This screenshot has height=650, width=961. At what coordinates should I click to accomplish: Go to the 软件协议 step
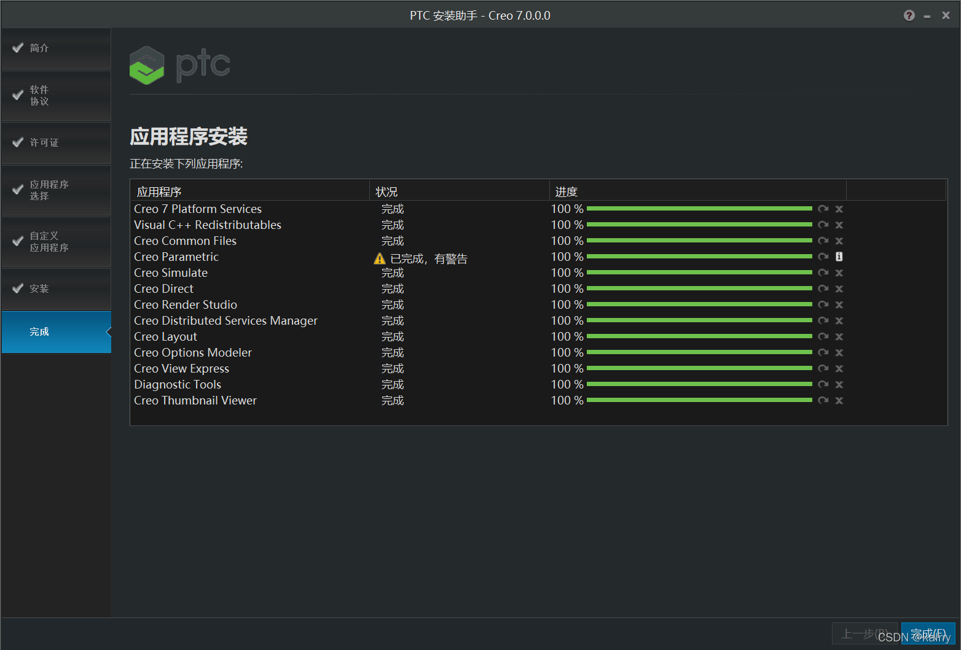tap(56, 96)
